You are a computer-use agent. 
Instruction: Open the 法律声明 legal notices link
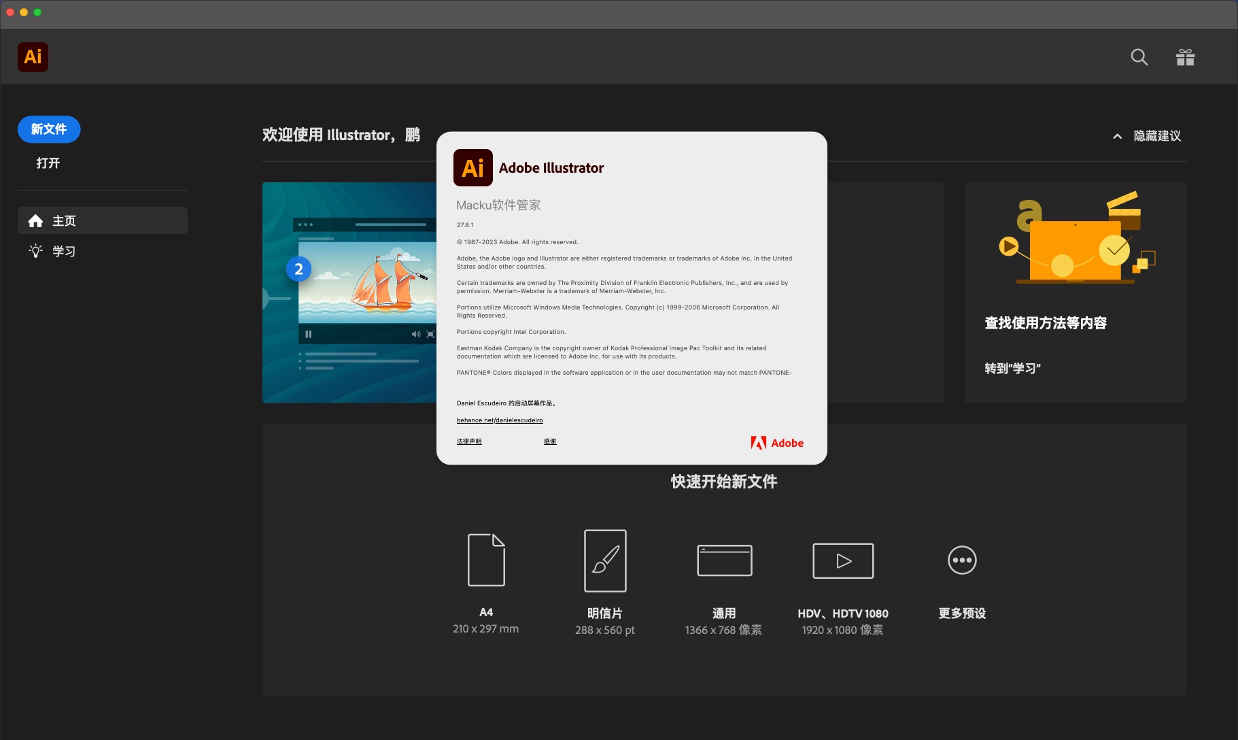tap(469, 441)
